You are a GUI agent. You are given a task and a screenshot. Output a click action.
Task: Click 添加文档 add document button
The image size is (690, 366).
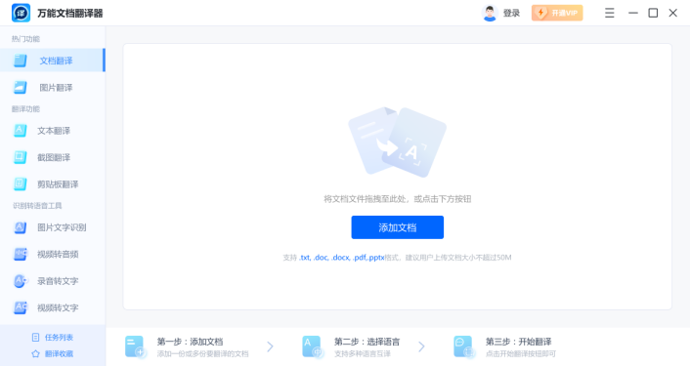pyautogui.click(x=398, y=227)
